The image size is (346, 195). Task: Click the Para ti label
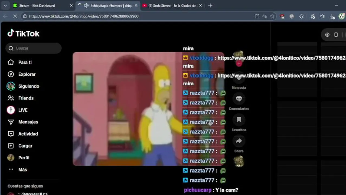point(25,62)
